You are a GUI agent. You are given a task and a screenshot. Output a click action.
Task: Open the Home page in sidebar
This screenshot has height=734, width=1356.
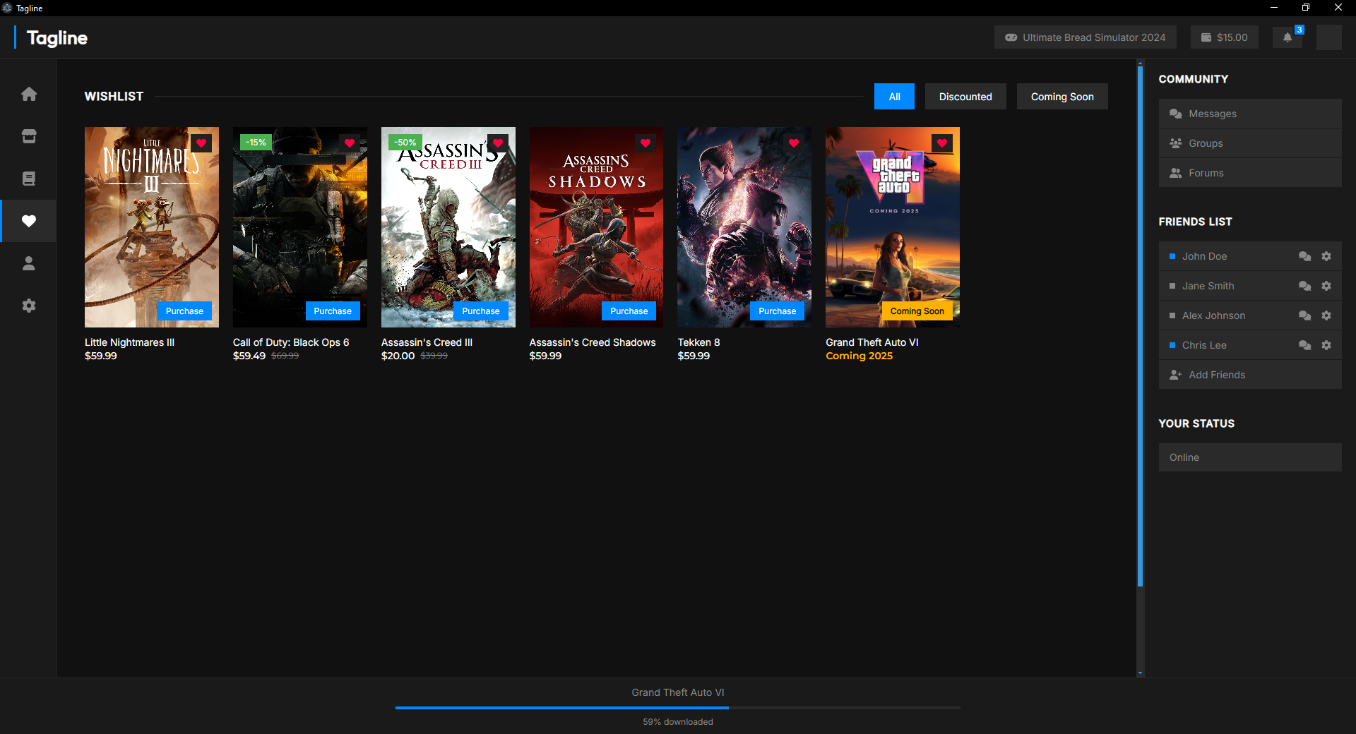(x=28, y=94)
